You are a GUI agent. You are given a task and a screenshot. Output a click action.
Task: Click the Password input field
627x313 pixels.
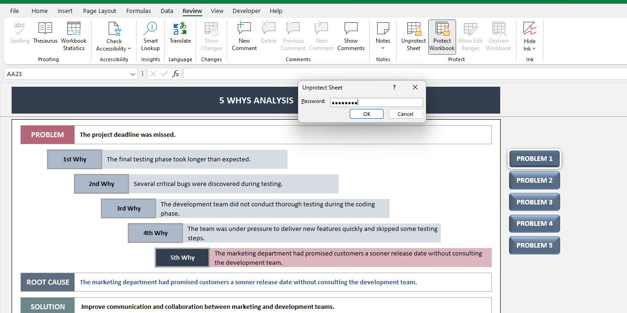(x=377, y=102)
